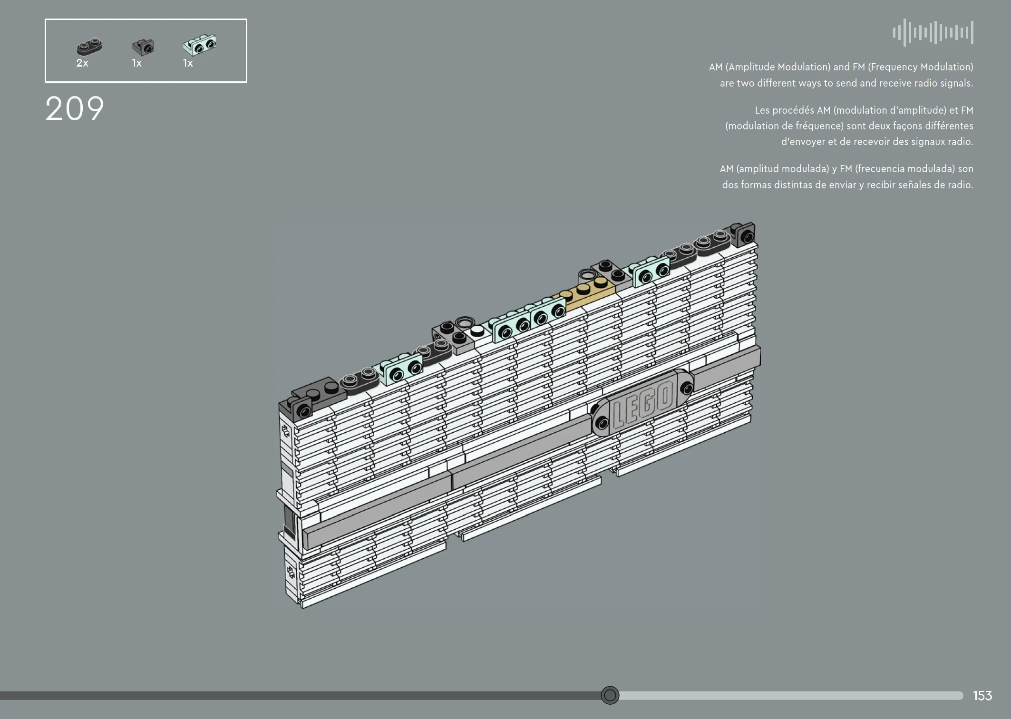Click the step number 209

click(75, 108)
